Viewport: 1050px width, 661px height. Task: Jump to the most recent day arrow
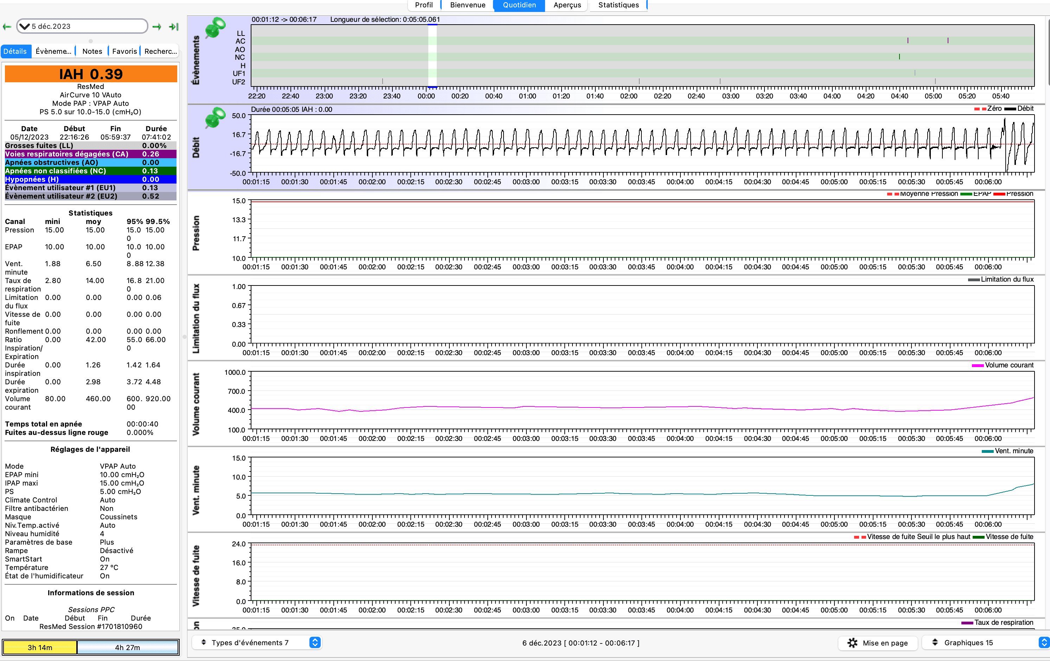(x=174, y=27)
